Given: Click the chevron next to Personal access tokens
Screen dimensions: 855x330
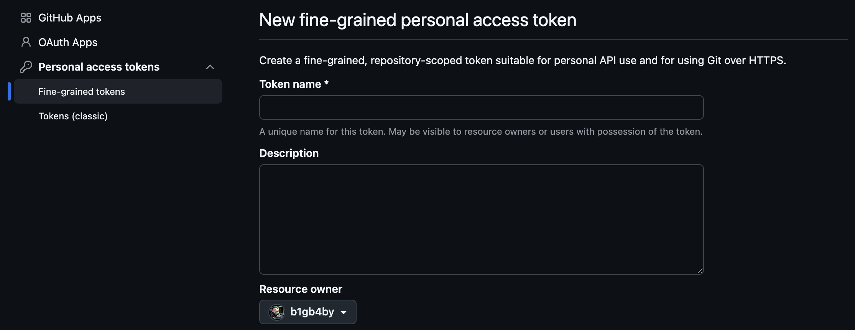Looking at the screenshot, I should [210, 67].
